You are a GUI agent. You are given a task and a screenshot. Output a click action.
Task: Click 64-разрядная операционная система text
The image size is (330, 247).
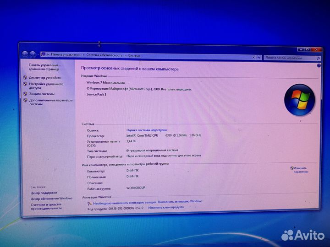click(x=152, y=150)
